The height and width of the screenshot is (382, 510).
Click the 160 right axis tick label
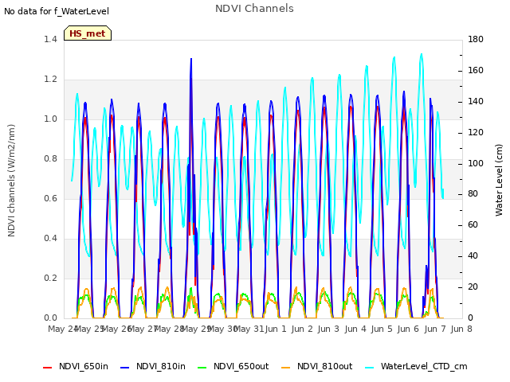pos(476,71)
